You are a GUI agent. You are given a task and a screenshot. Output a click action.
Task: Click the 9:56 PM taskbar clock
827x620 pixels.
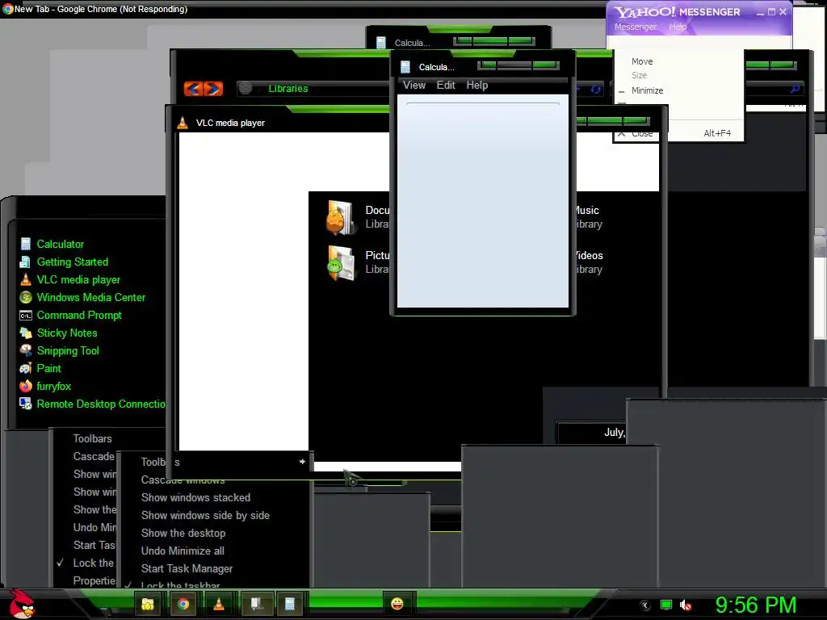pos(755,605)
